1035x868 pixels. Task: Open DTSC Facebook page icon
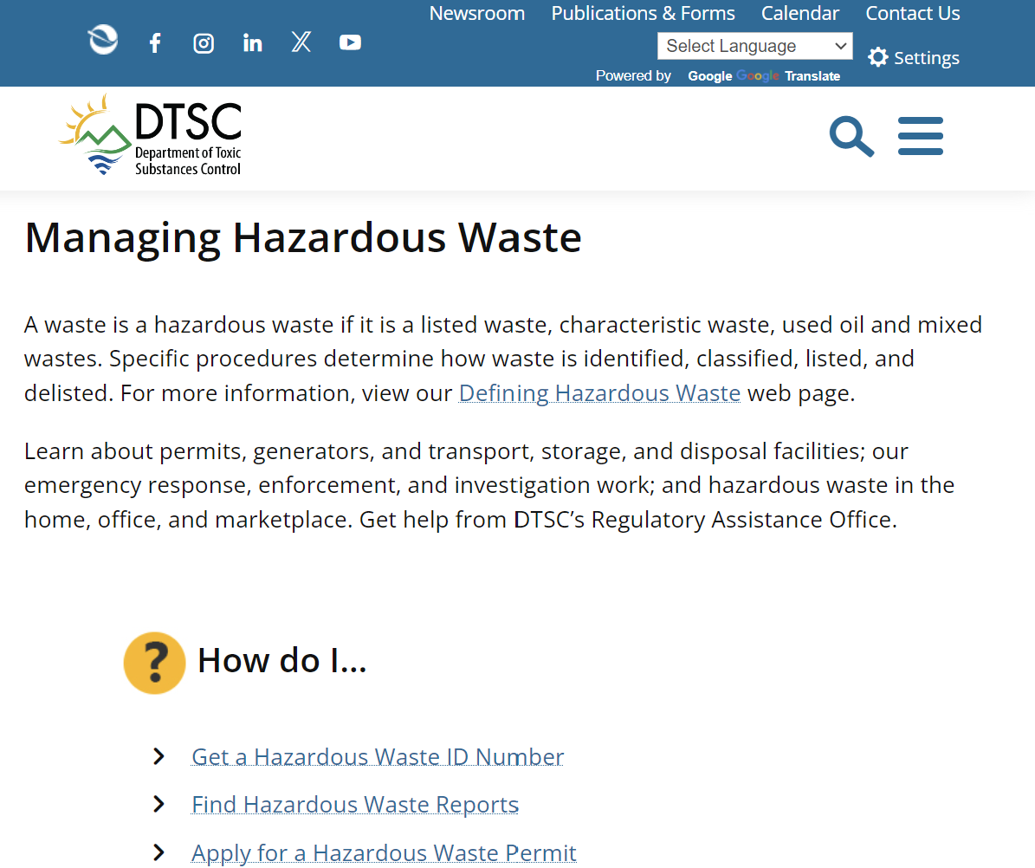coord(155,42)
